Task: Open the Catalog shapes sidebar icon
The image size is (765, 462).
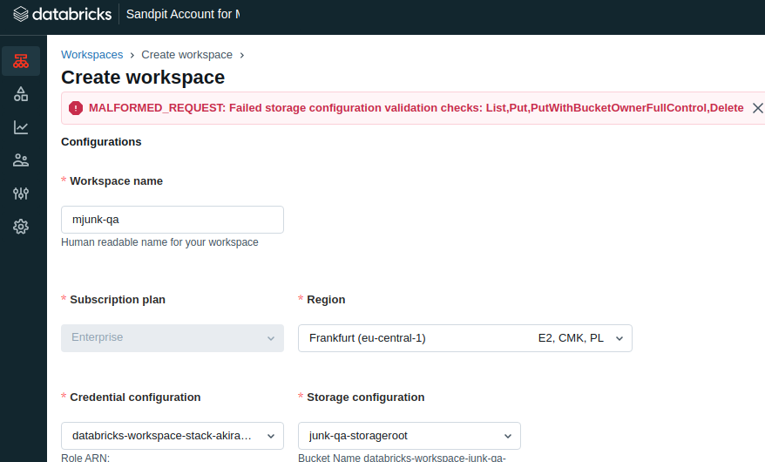Action: (x=21, y=94)
